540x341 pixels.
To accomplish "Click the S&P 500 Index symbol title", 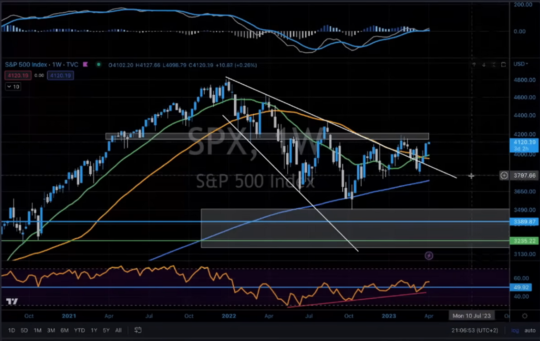I will point(26,65).
